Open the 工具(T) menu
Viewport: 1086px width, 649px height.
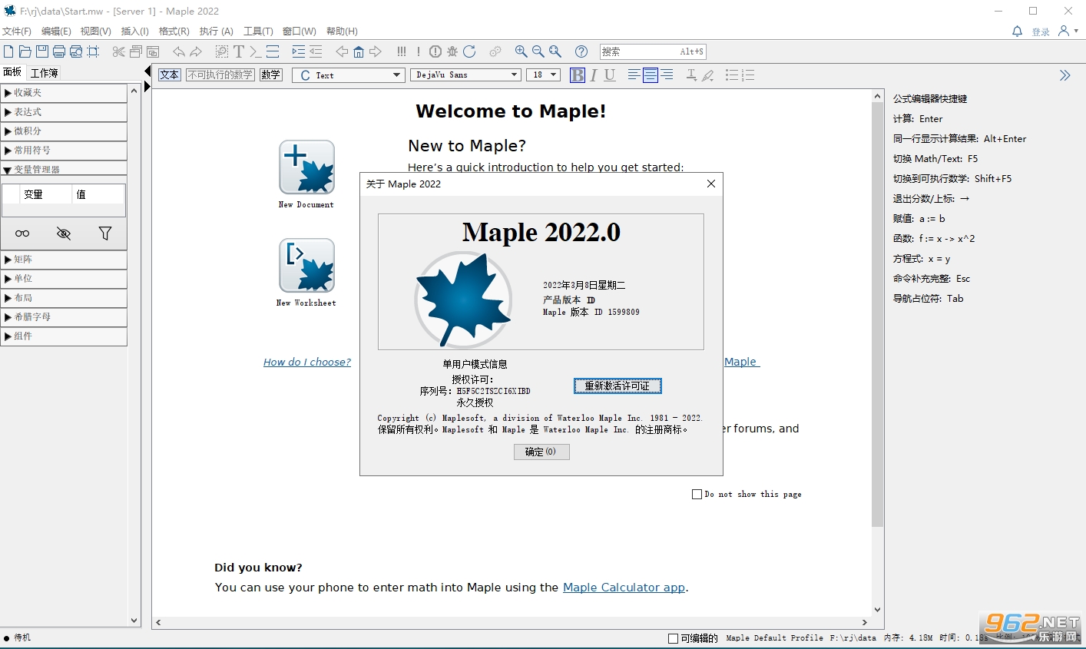click(258, 31)
